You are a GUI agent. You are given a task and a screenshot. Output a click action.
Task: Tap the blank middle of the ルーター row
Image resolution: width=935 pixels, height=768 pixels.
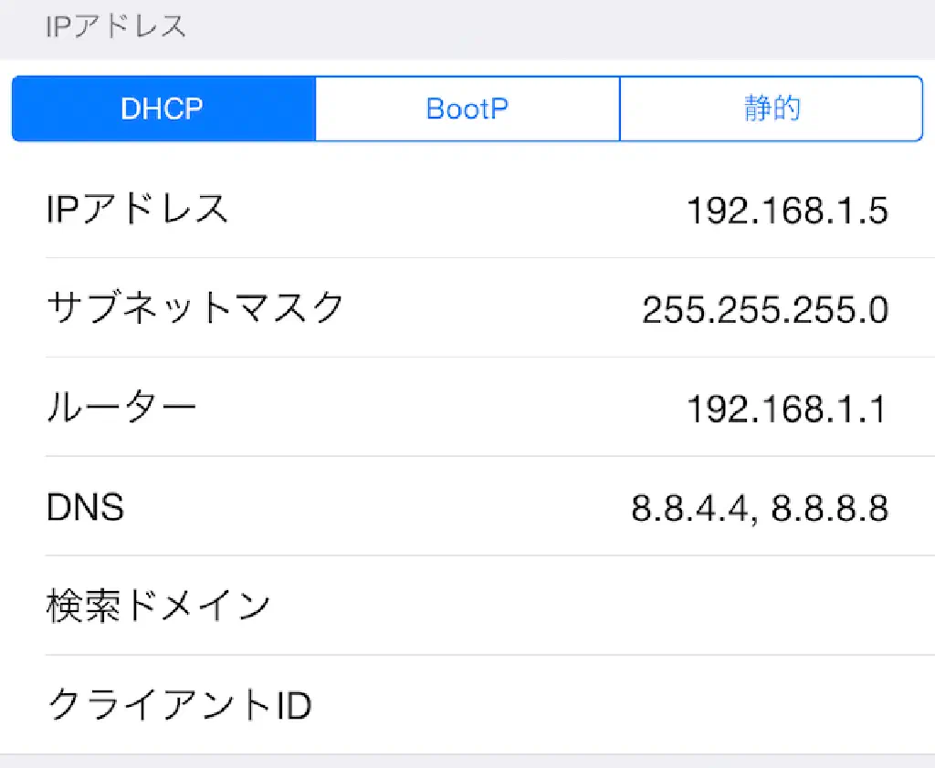click(x=438, y=408)
